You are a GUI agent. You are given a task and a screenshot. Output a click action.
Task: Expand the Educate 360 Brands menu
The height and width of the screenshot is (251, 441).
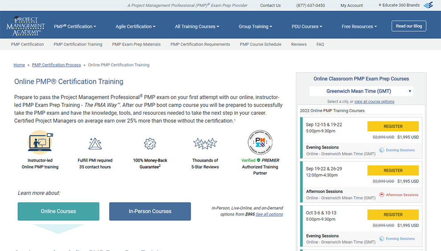(x=399, y=5)
